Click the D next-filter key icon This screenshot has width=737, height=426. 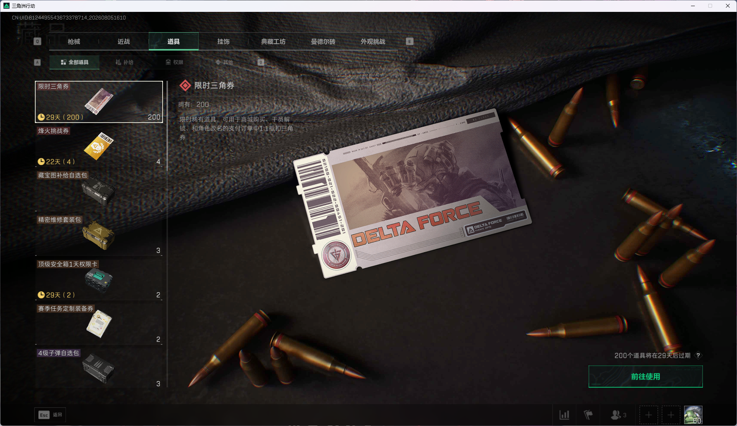pyautogui.click(x=261, y=62)
